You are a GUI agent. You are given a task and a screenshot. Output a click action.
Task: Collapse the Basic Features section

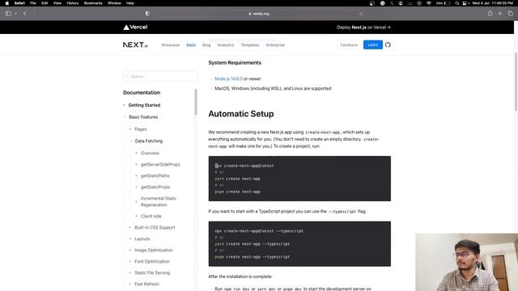(143, 117)
